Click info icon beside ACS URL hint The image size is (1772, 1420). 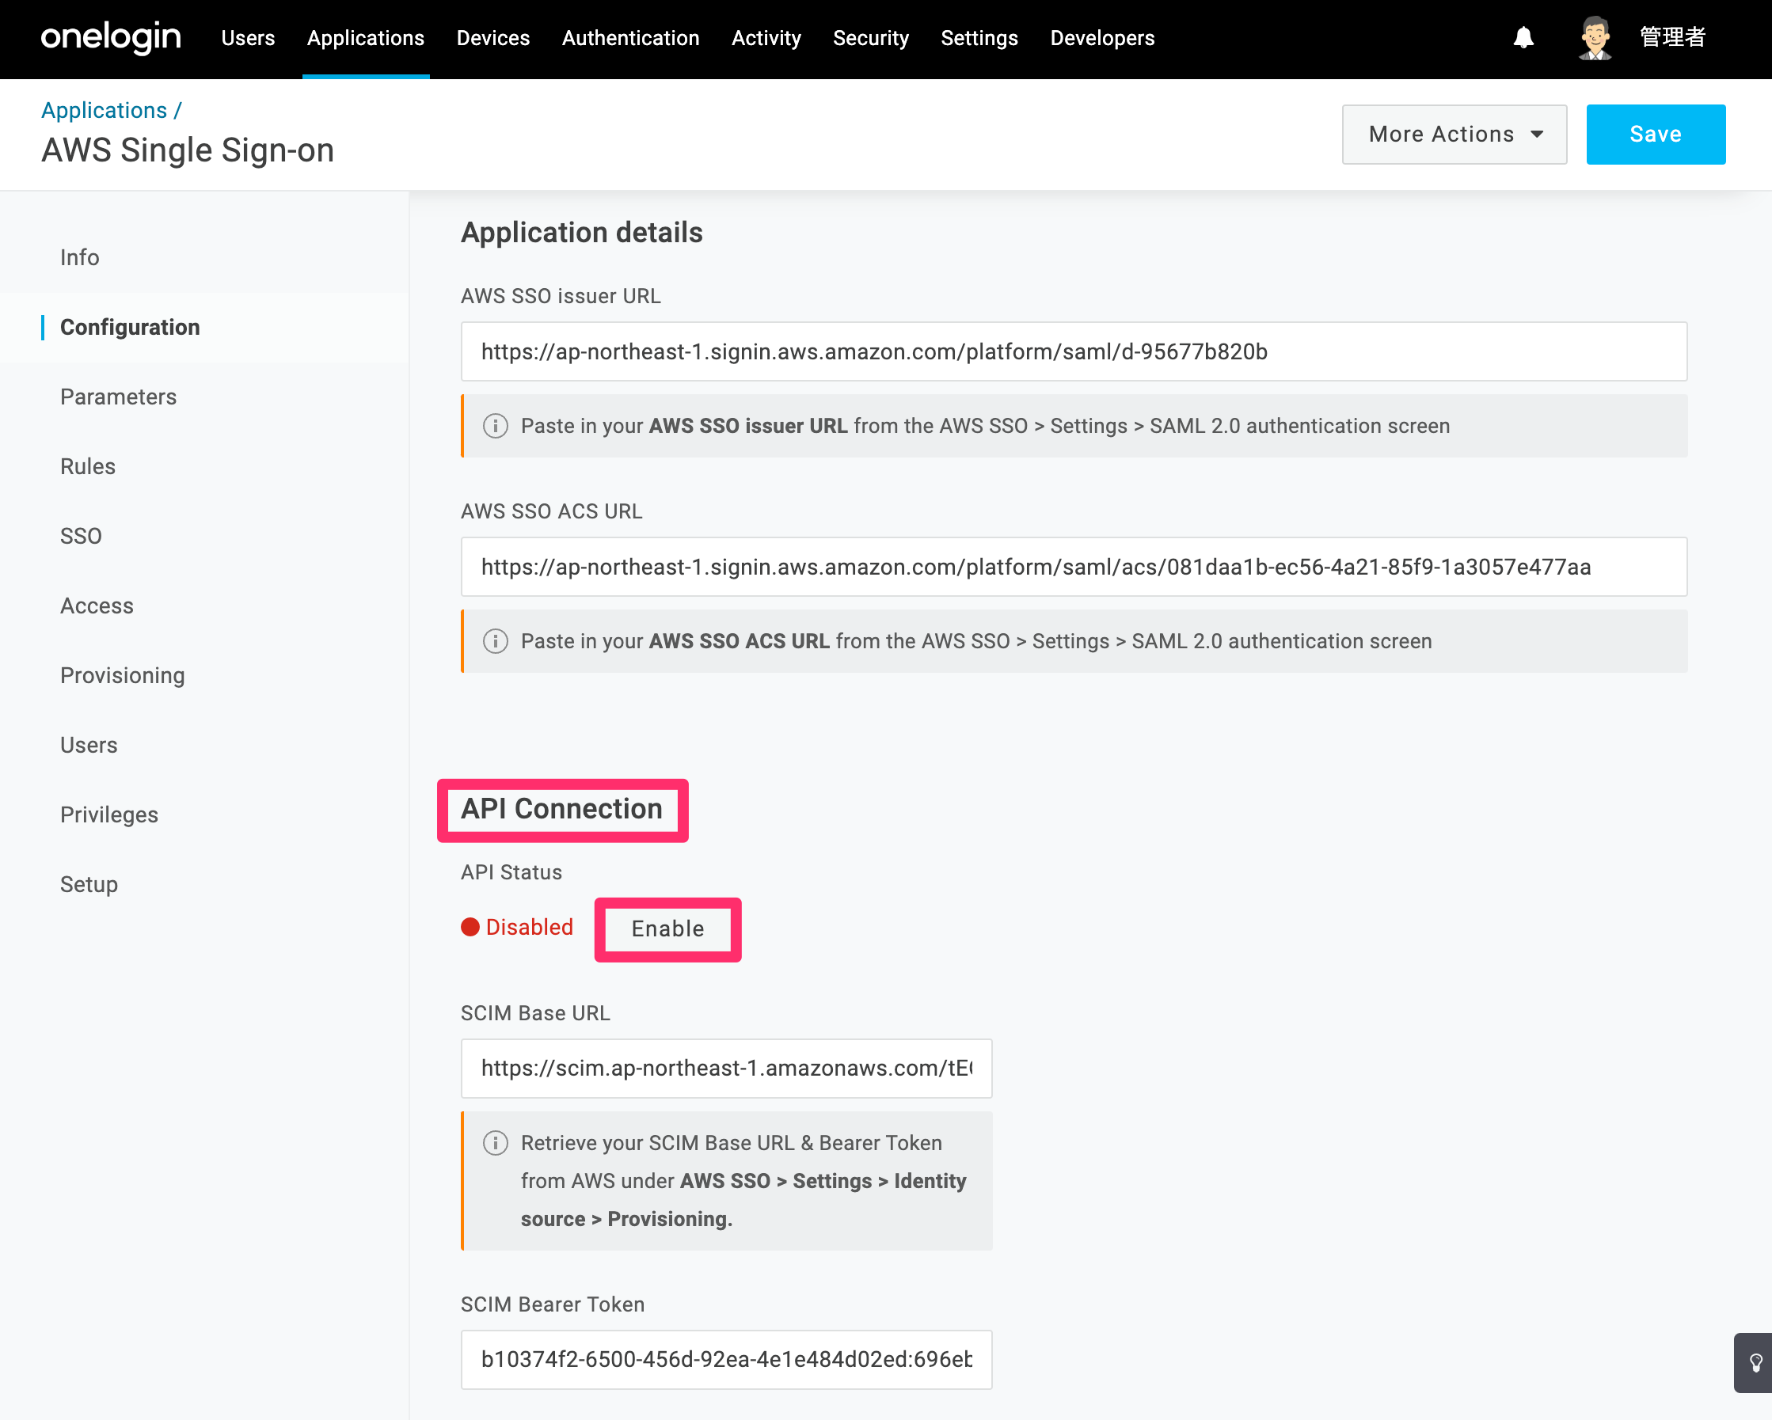tap(495, 641)
